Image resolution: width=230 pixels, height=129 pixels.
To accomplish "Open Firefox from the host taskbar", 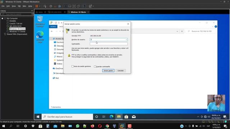I will pyautogui.click(x=92, y=126).
